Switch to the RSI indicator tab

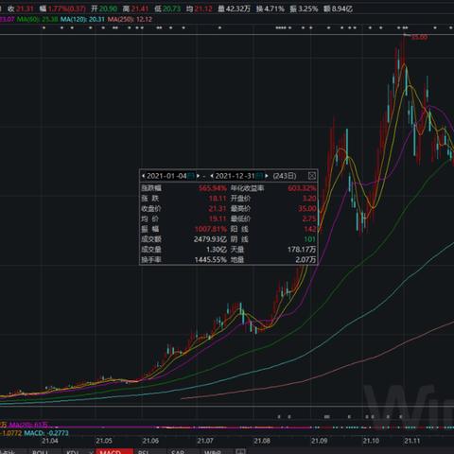click(x=144, y=451)
